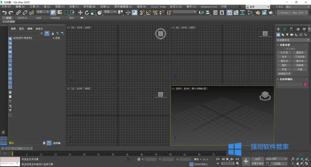Click the 自动 auto key button
Image resolution: width=311 pixels, height=167 pixels.
(x=257, y=159)
